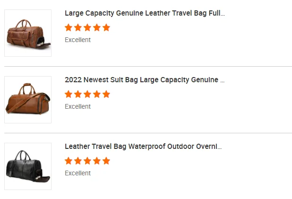The height and width of the screenshot is (199, 292).
Task: Click Excellent label under Large Capacity Travel Bag
Action: pyautogui.click(x=77, y=40)
